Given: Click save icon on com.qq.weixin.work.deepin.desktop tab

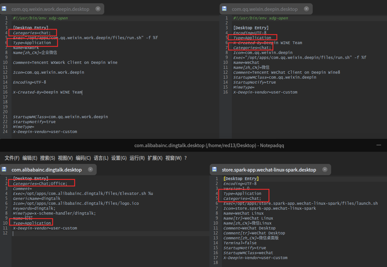Looking at the screenshot, I should (4, 9).
